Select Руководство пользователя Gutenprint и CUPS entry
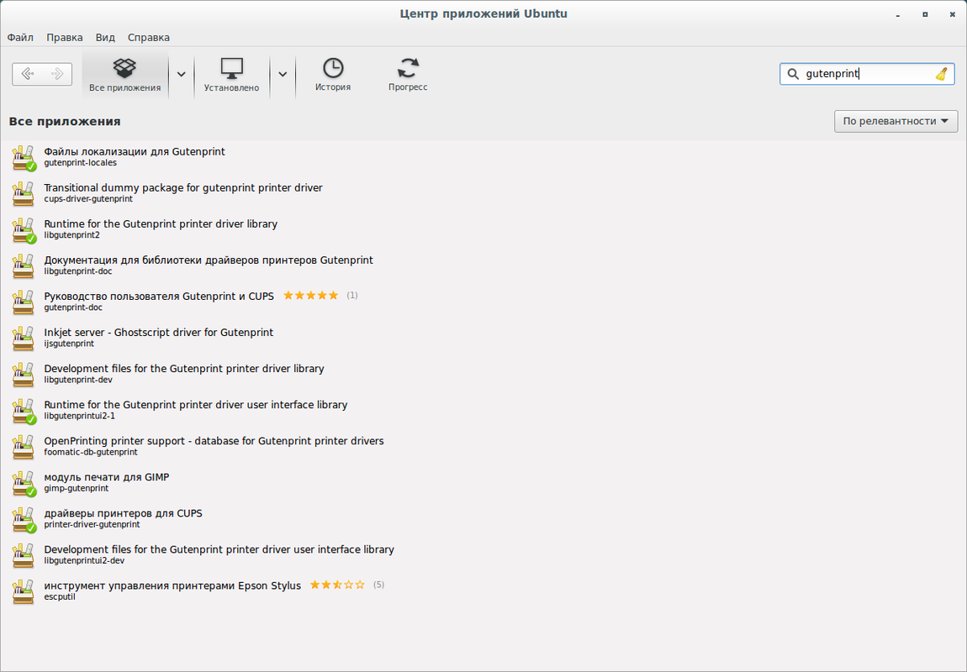 (483, 302)
